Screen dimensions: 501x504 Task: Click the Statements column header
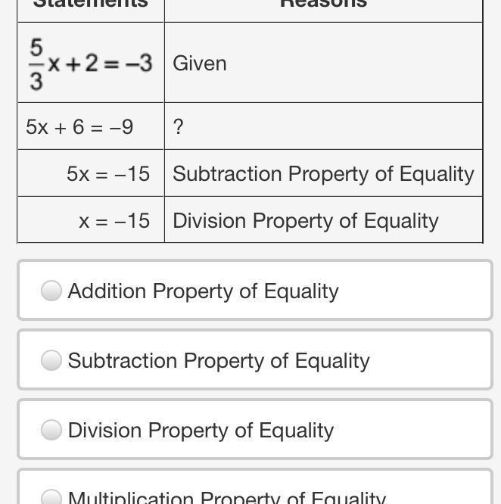click(91, 4)
